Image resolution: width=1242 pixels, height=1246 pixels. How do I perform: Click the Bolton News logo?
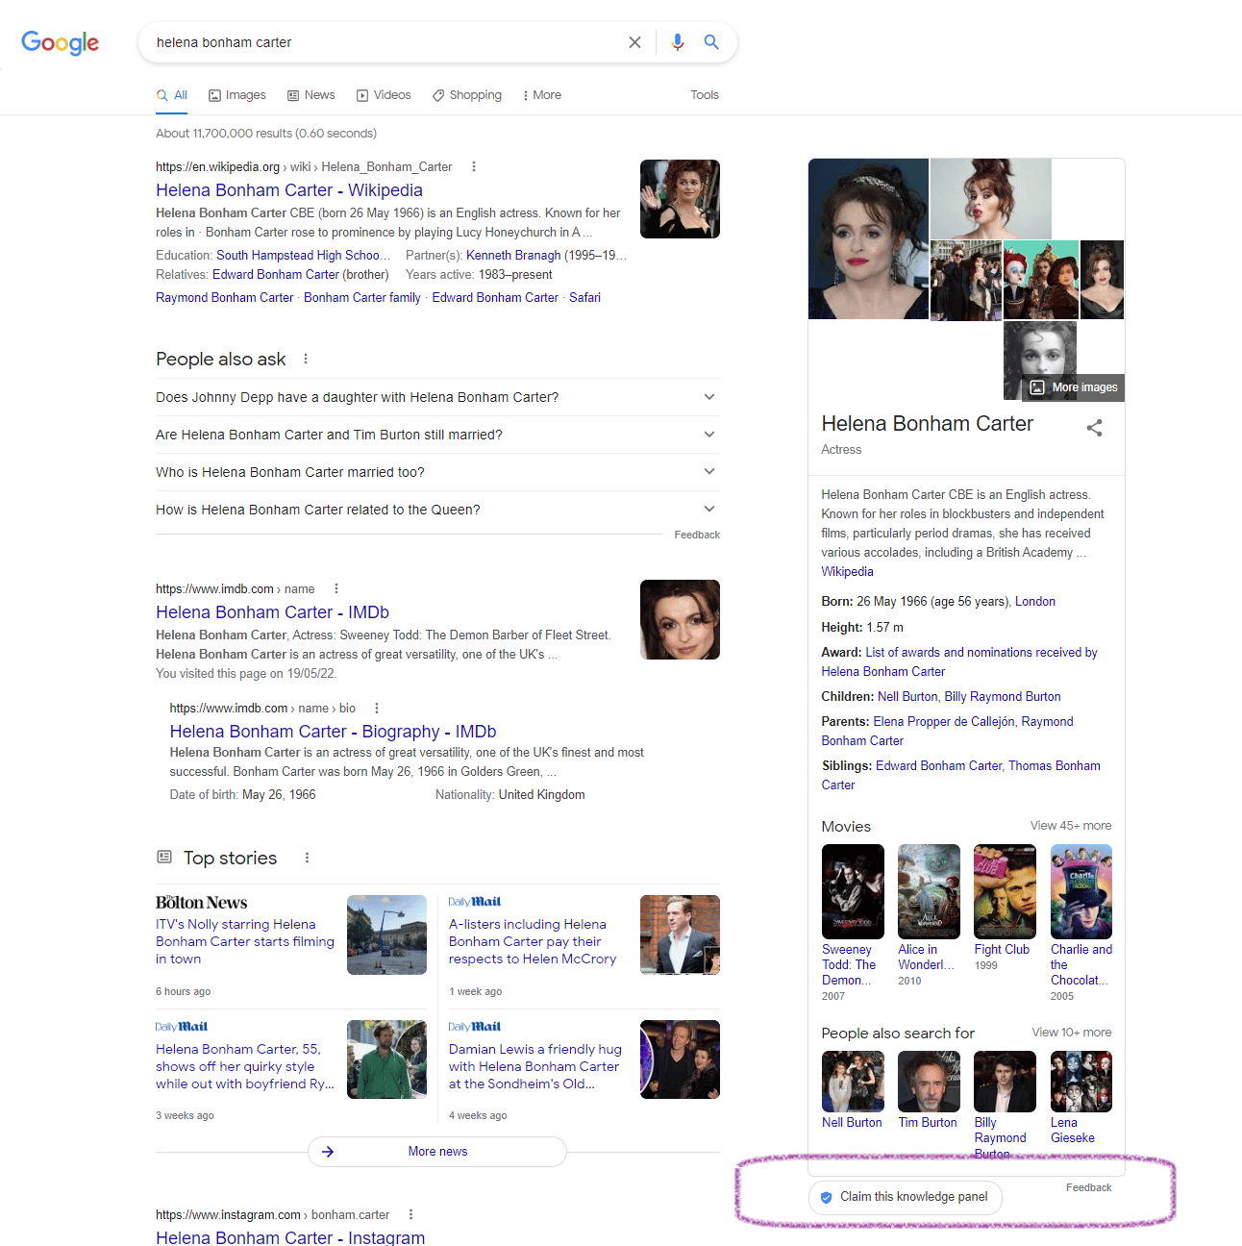point(202,903)
